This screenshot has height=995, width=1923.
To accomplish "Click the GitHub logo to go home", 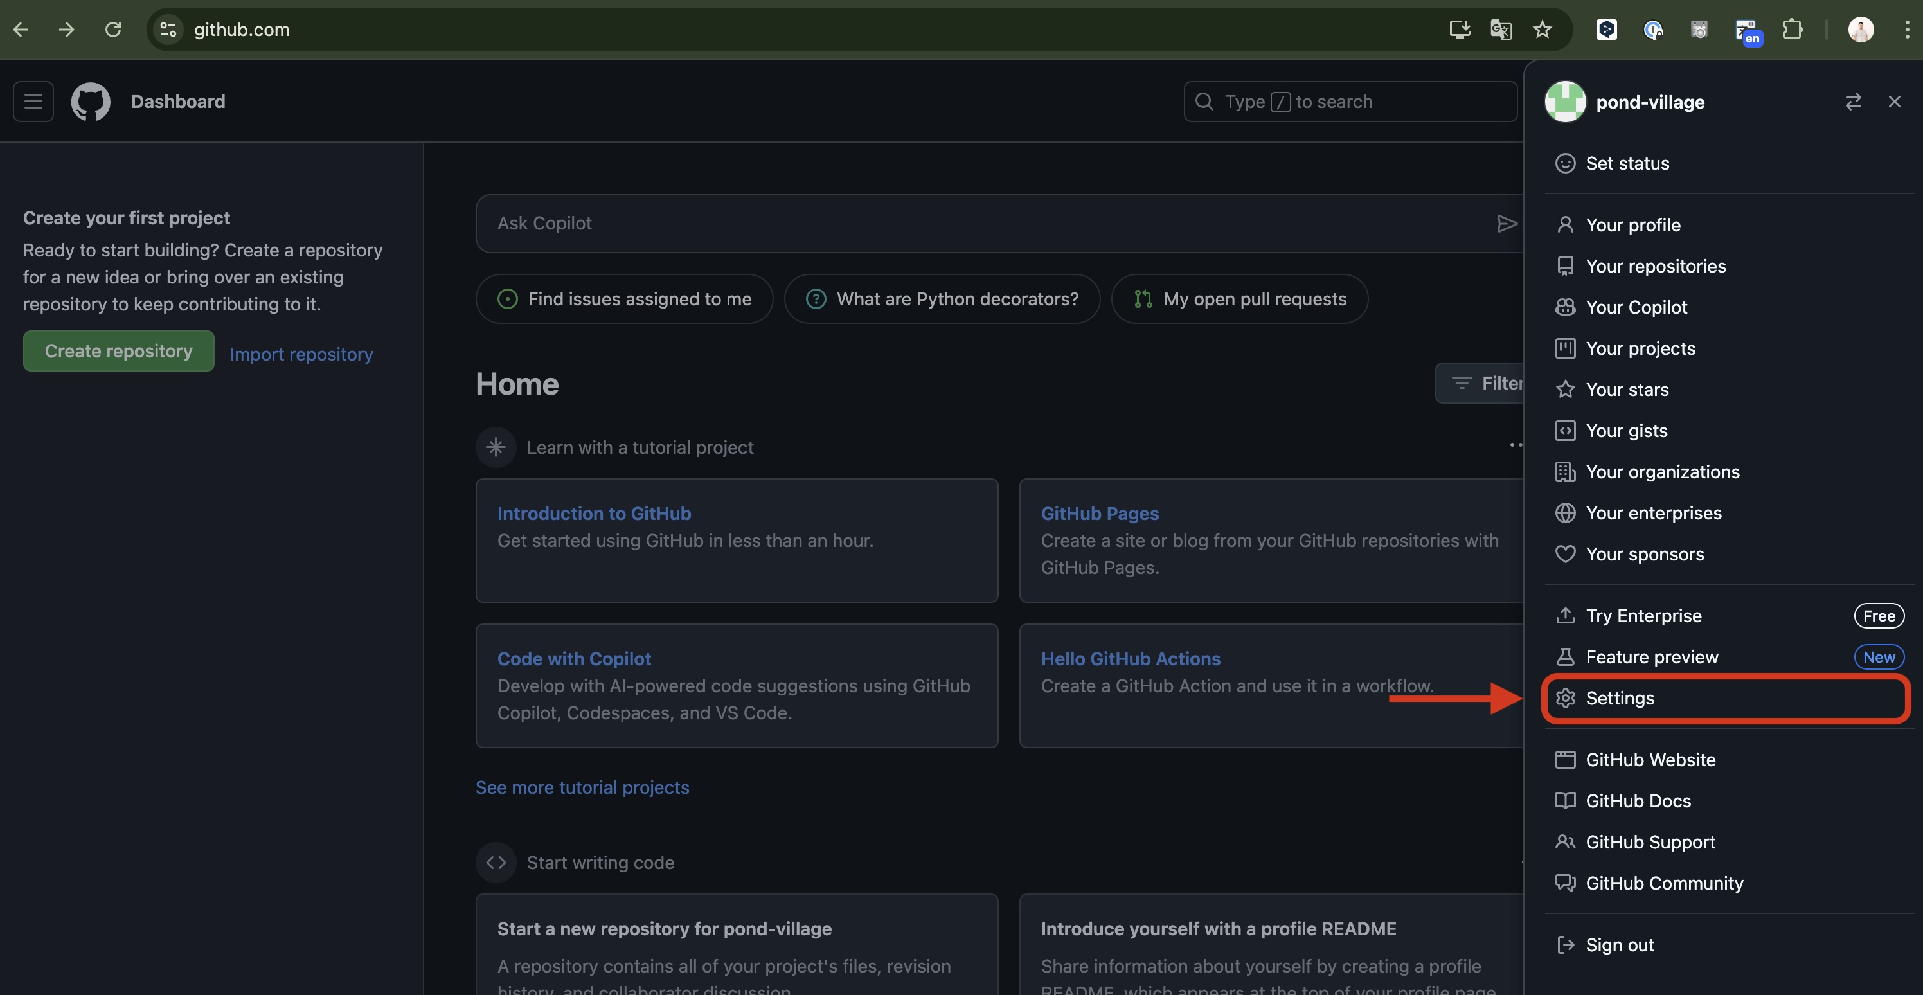I will coord(91,102).
